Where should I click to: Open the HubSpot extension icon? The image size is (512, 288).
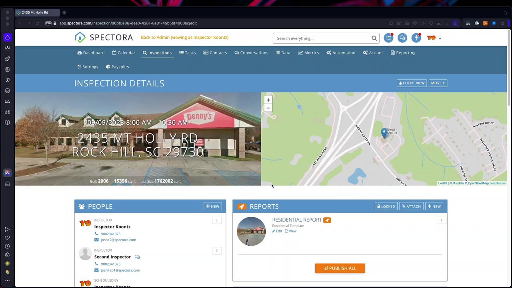[x=485, y=23]
